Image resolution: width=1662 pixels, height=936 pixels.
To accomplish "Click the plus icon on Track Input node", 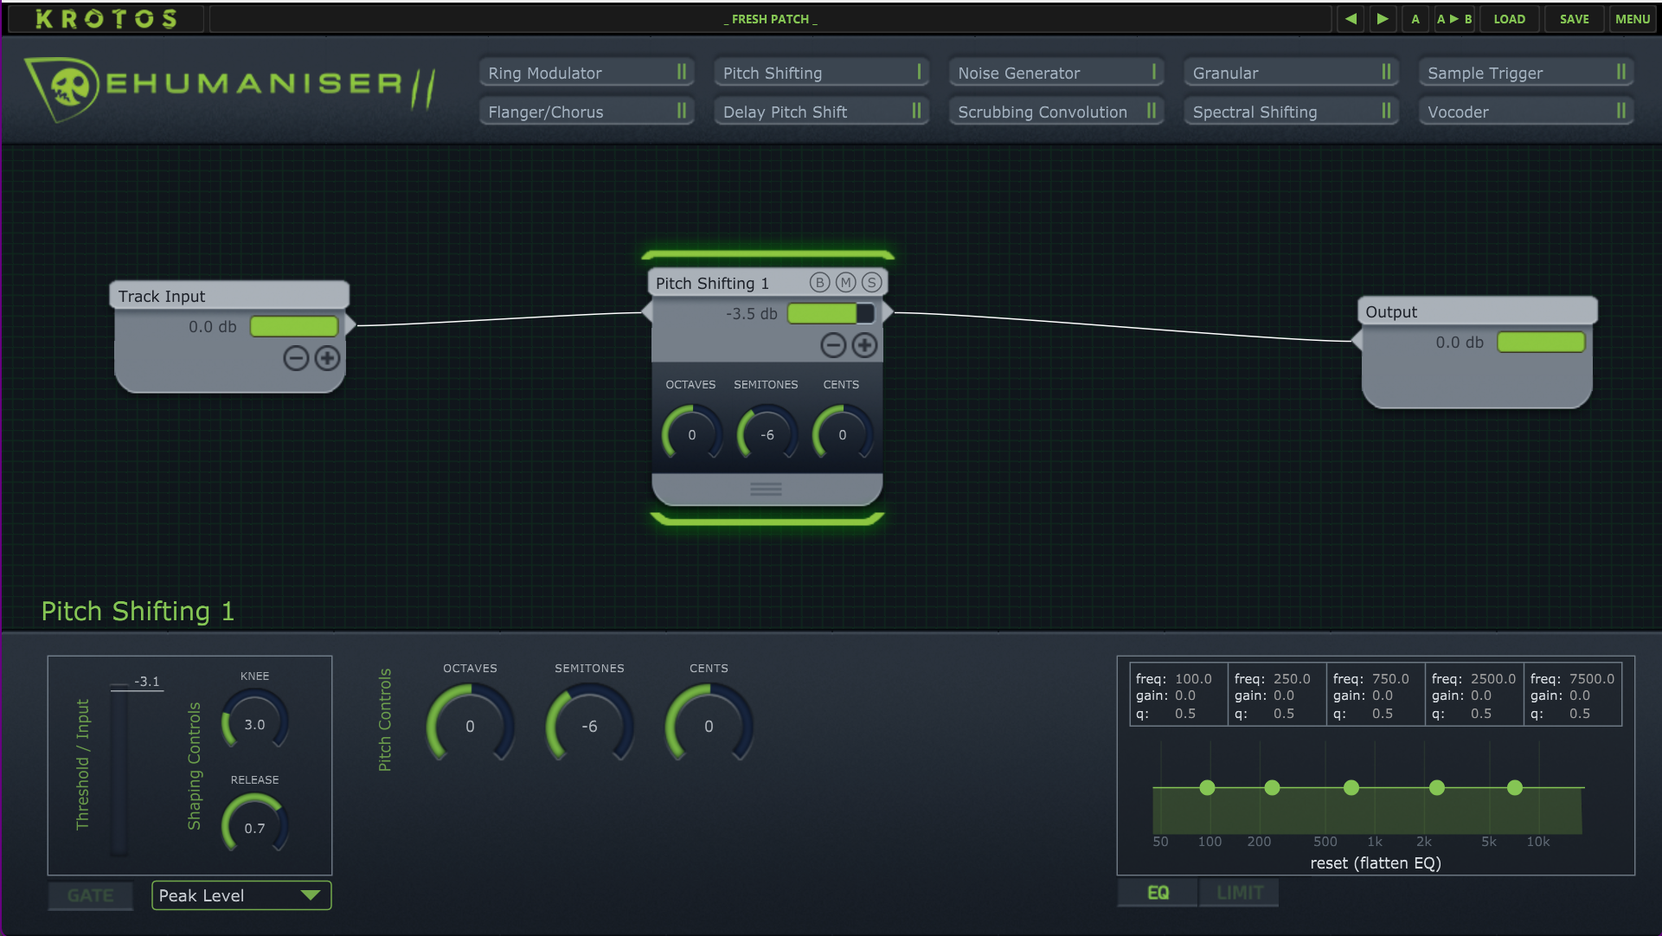I will [x=327, y=358].
